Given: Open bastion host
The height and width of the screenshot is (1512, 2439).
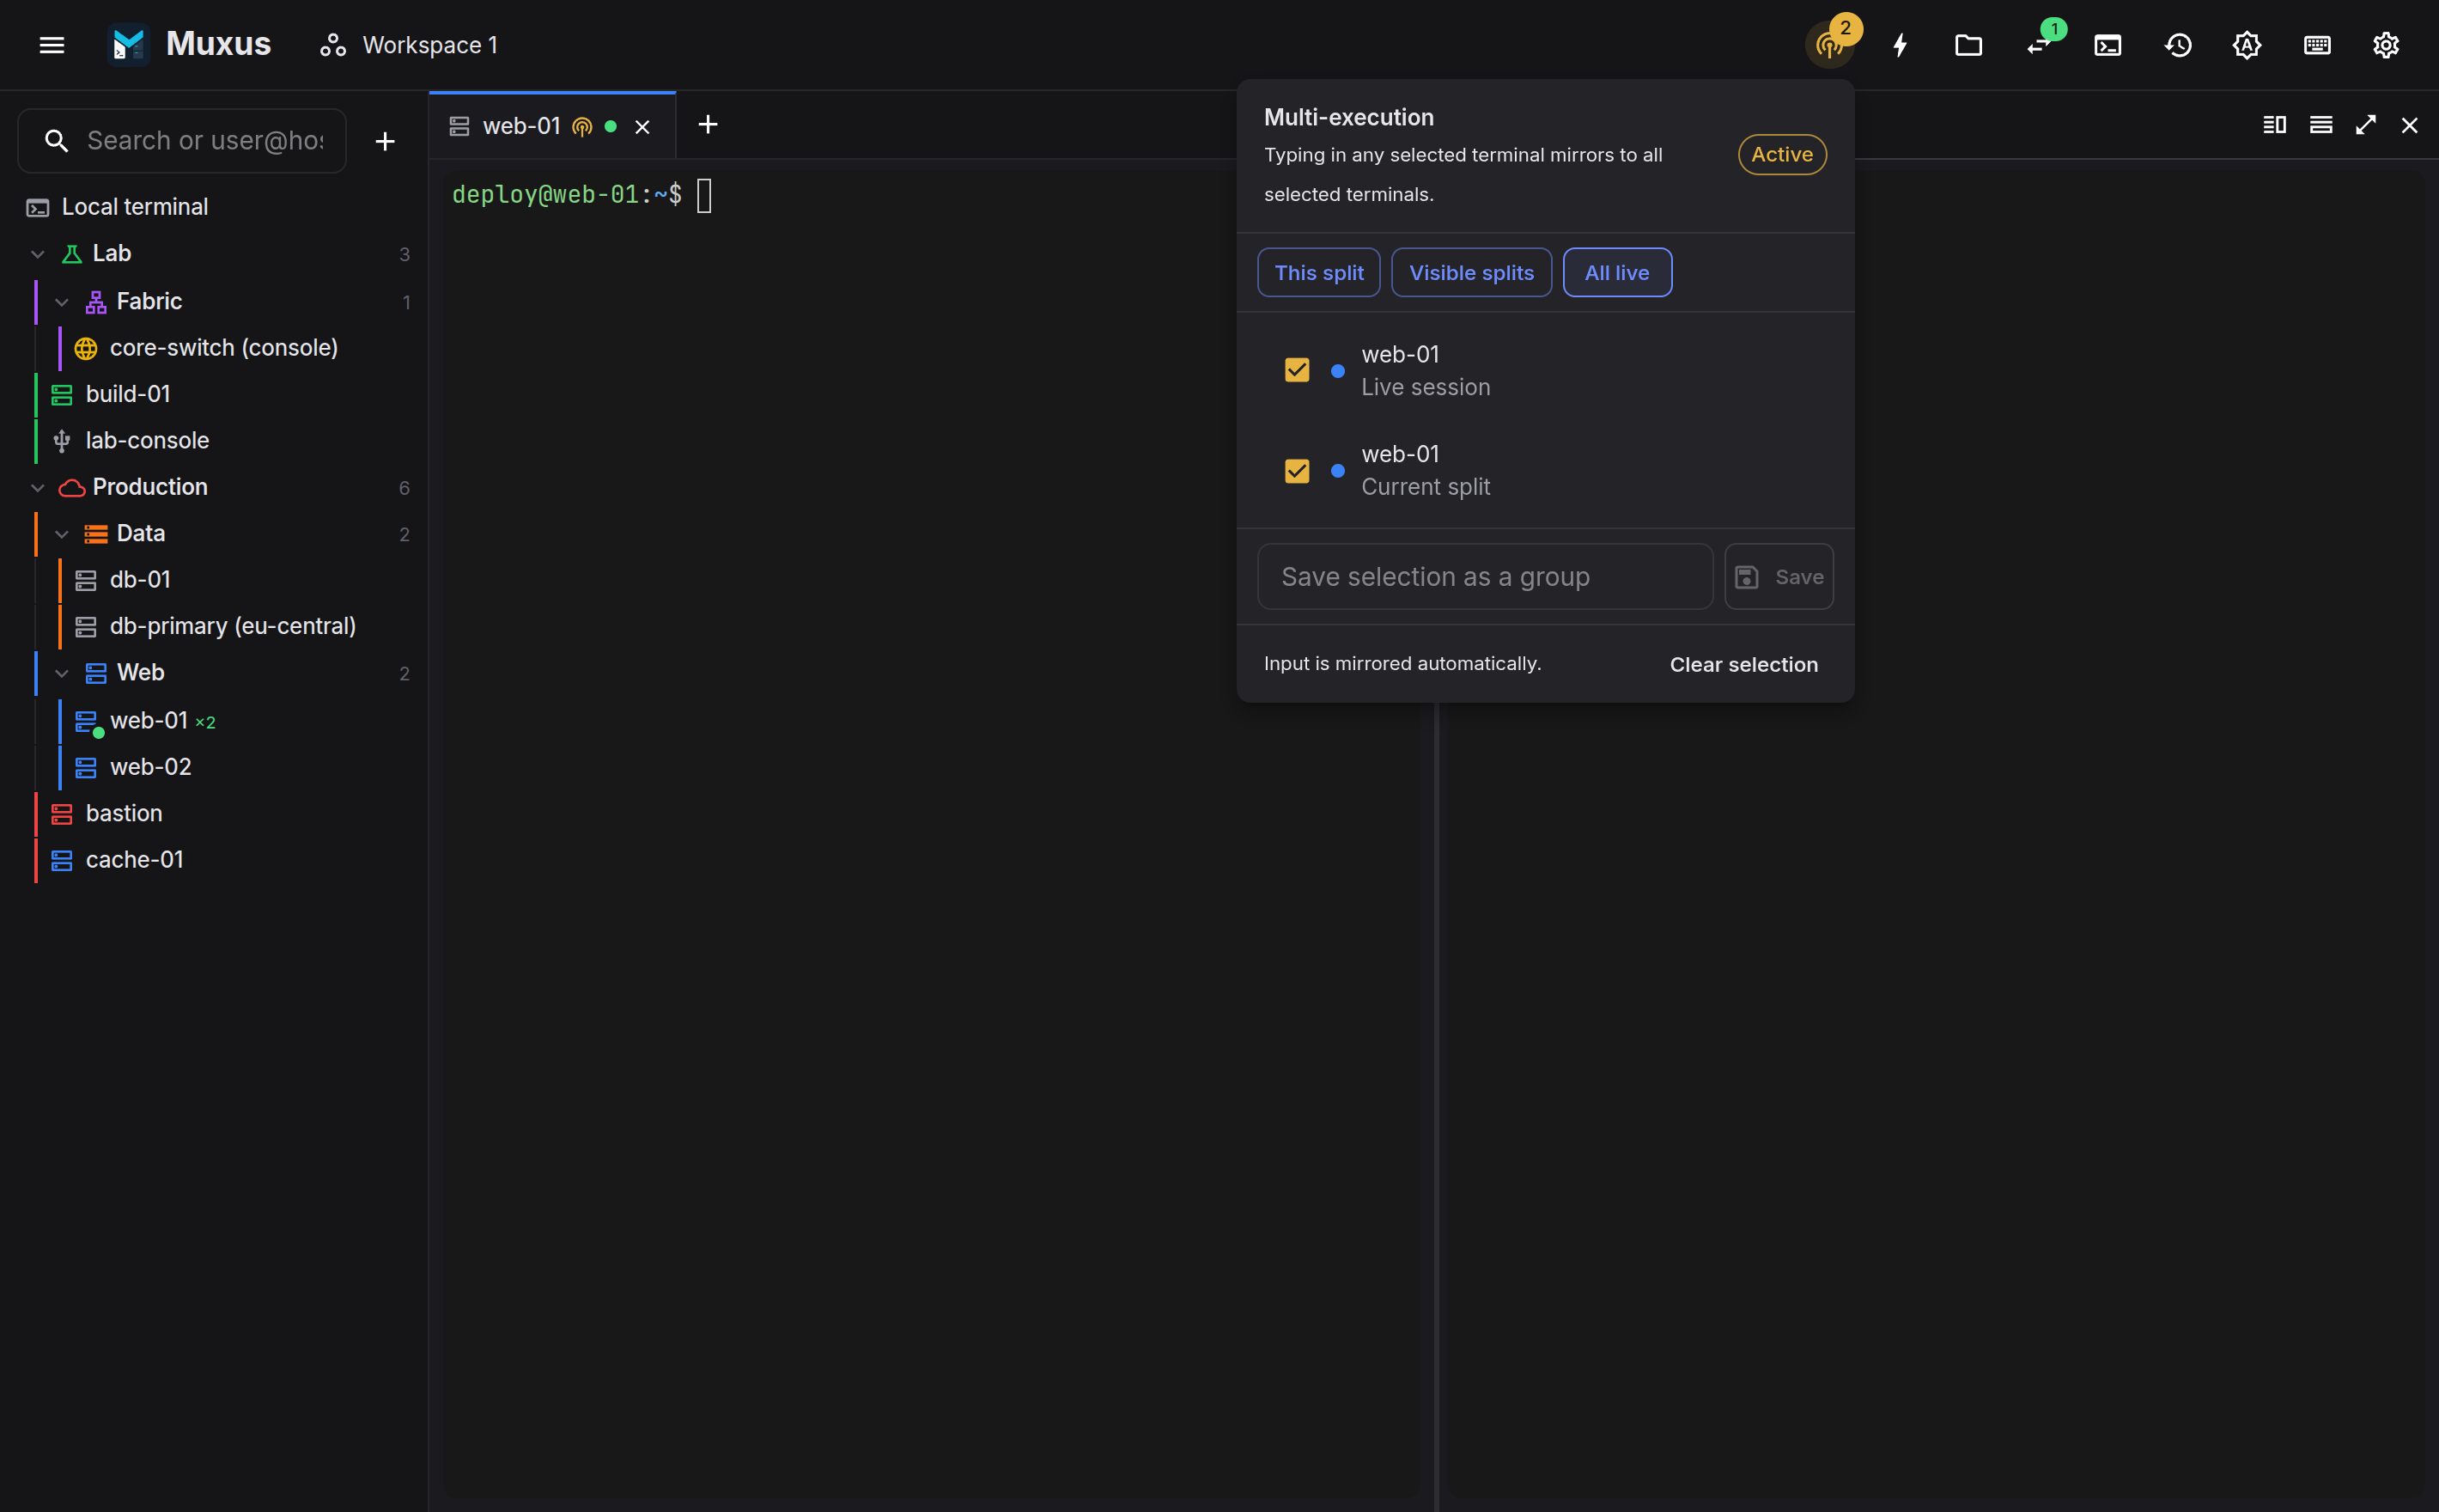Looking at the screenshot, I should pyautogui.click(x=124, y=813).
